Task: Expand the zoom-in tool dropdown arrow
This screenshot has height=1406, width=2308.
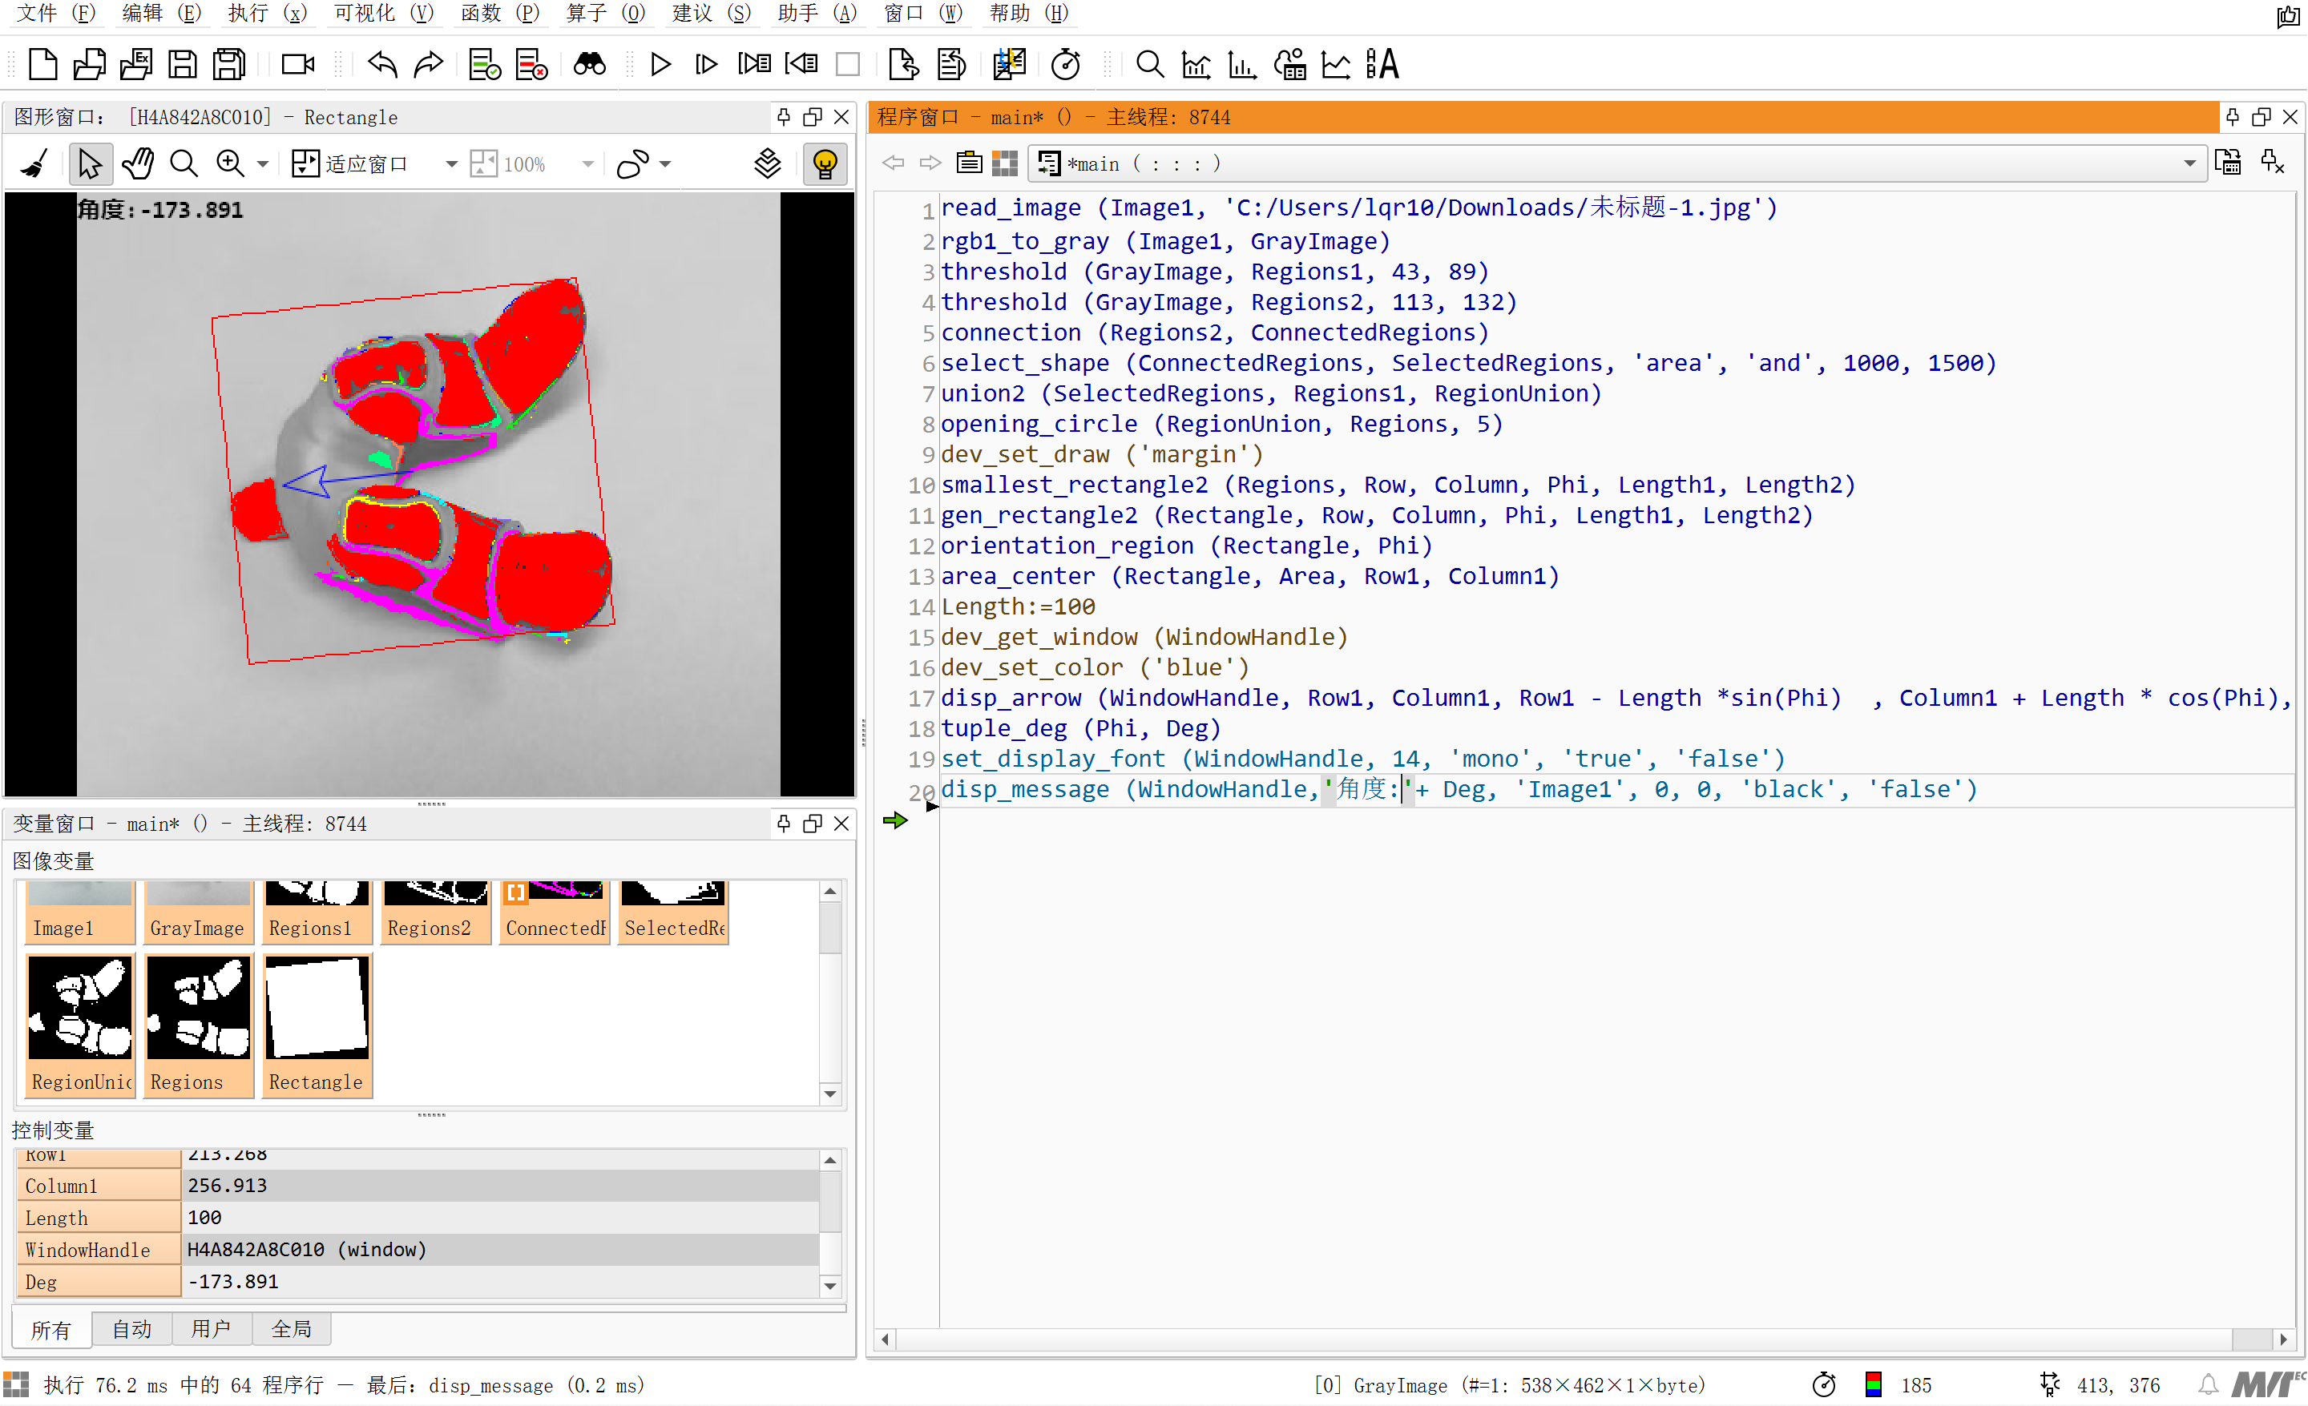Action: pos(263,163)
